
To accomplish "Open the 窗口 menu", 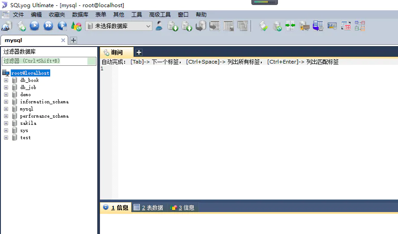I will click(183, 15).
